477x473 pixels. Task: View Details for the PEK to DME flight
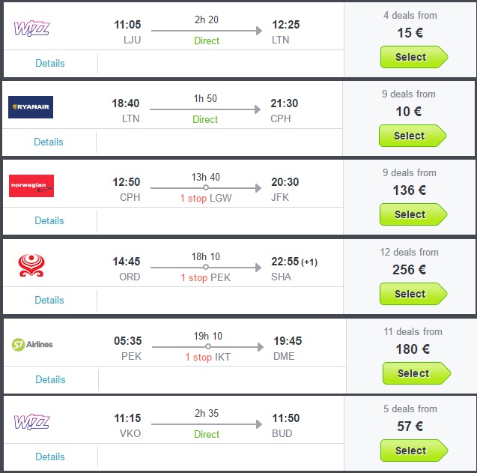click(50, 379)
